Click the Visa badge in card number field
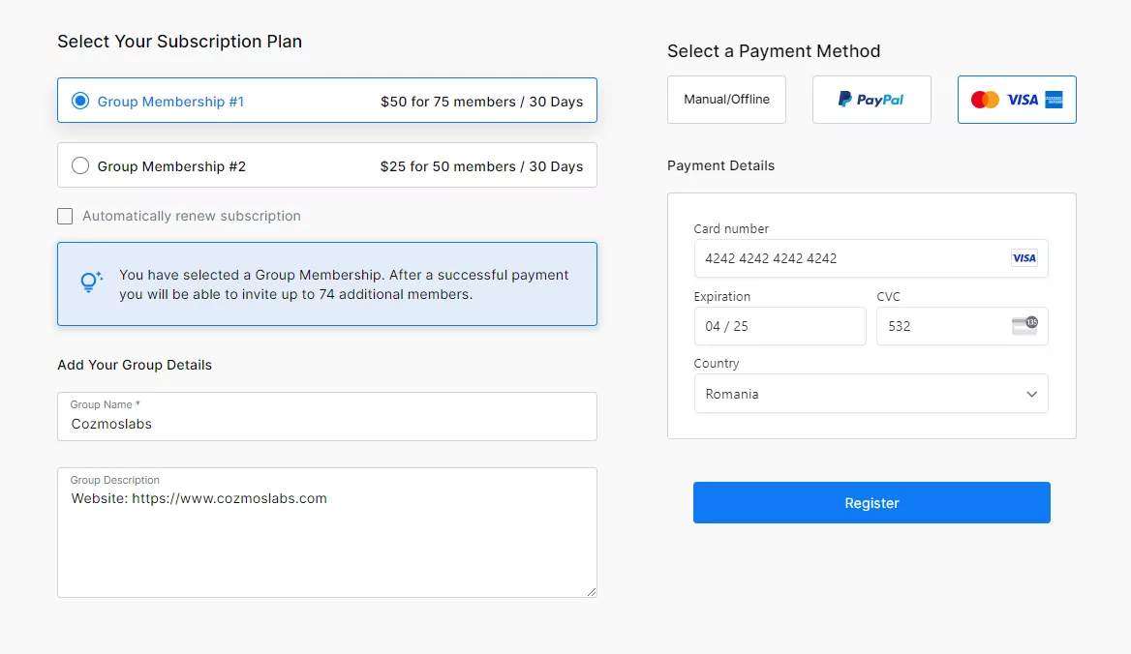 1024,258
